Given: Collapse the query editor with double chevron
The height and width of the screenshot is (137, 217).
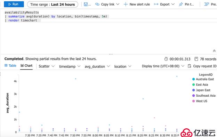Looking at the screenshot, I should pyautogui.click(x=214, y=51).
